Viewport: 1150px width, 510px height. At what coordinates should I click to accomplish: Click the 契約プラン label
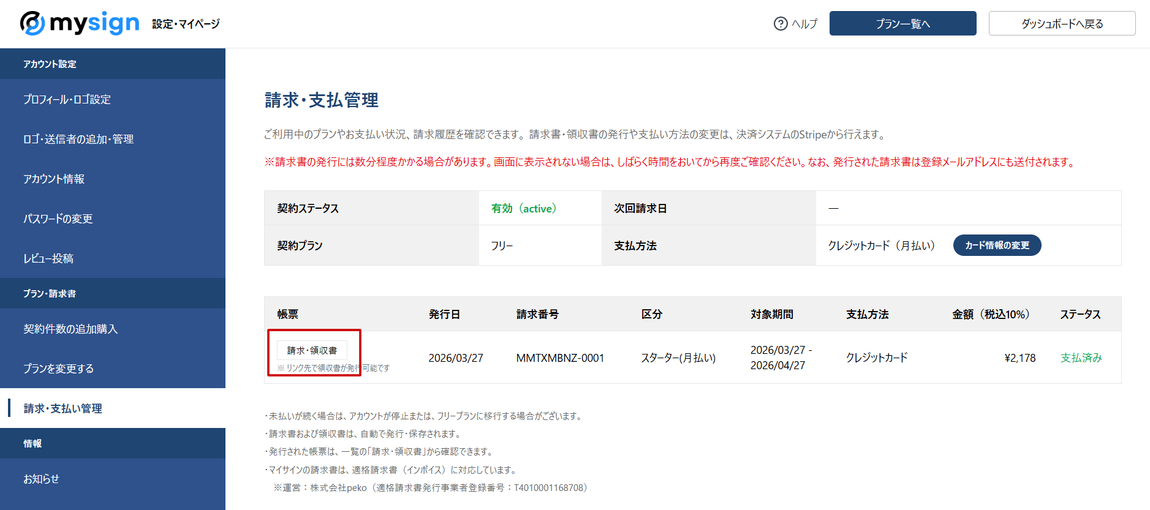coord(300,246)
